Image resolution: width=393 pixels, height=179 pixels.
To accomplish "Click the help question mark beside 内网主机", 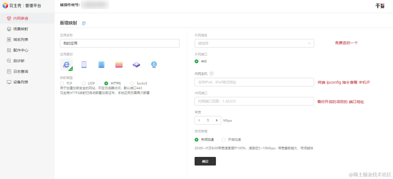I will coord(212,74).
